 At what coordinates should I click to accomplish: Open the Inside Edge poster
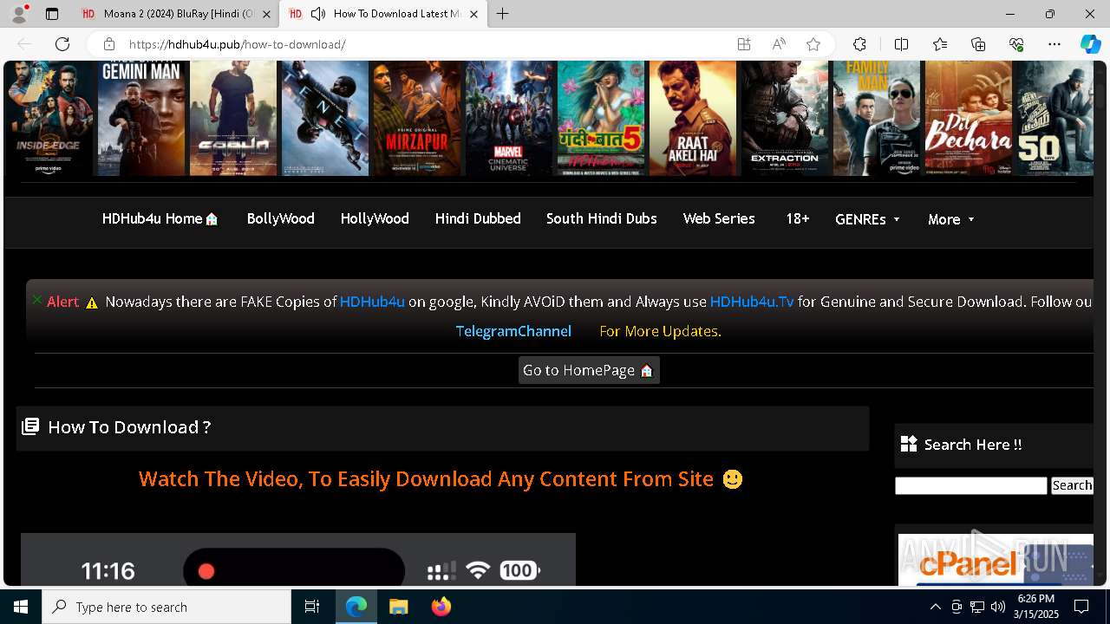(x=49, y=118)
